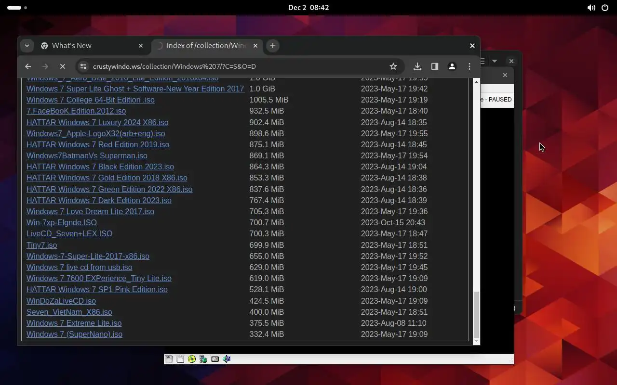The height and width of the screenshot is (385, 617).
Task: Click the browser forward arrow
Action: 45,66
